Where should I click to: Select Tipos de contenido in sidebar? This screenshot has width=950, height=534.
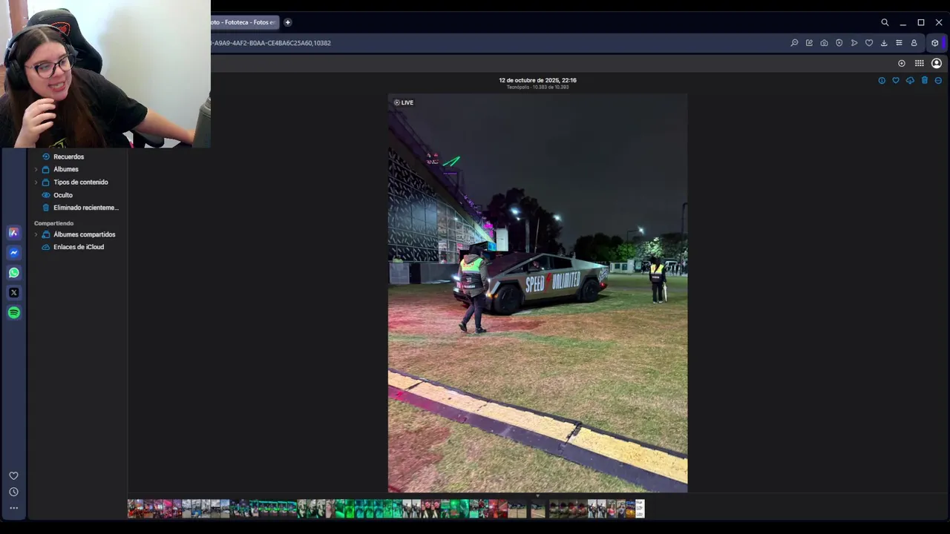click(80, 182)
